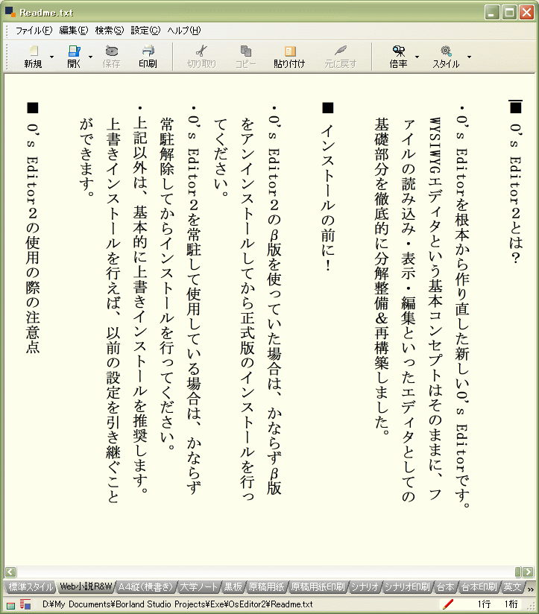Switch to the シナリオ印刷 tab
539x614 pixels.
(406, 586)
